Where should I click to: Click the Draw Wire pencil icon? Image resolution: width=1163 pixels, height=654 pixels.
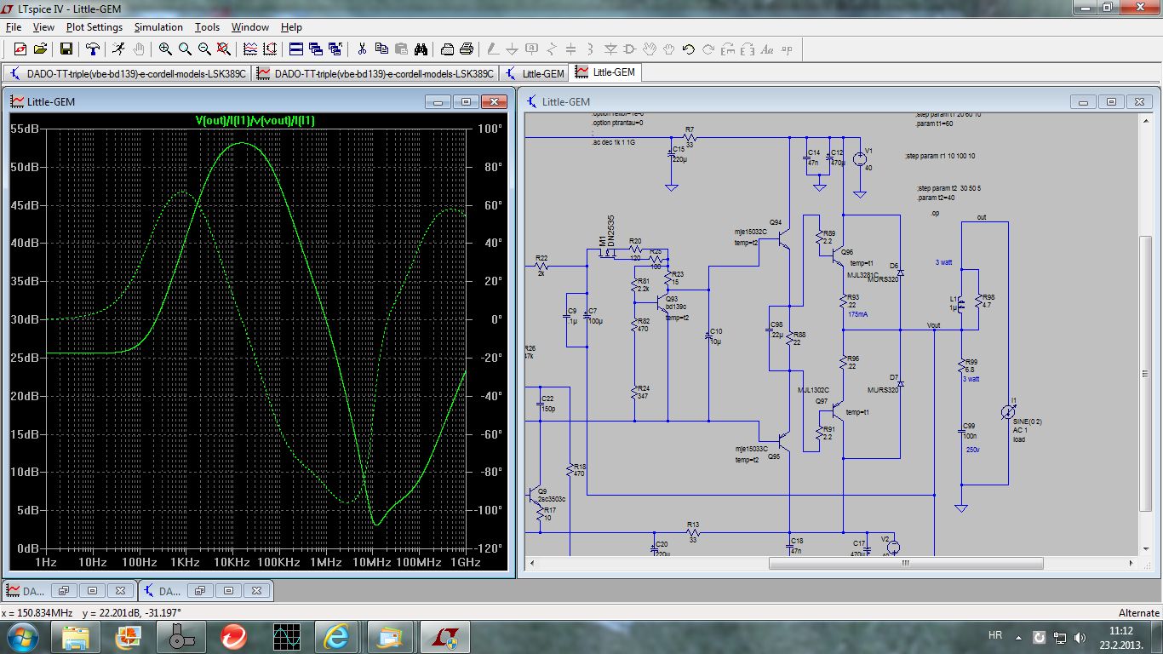[493, 49]
